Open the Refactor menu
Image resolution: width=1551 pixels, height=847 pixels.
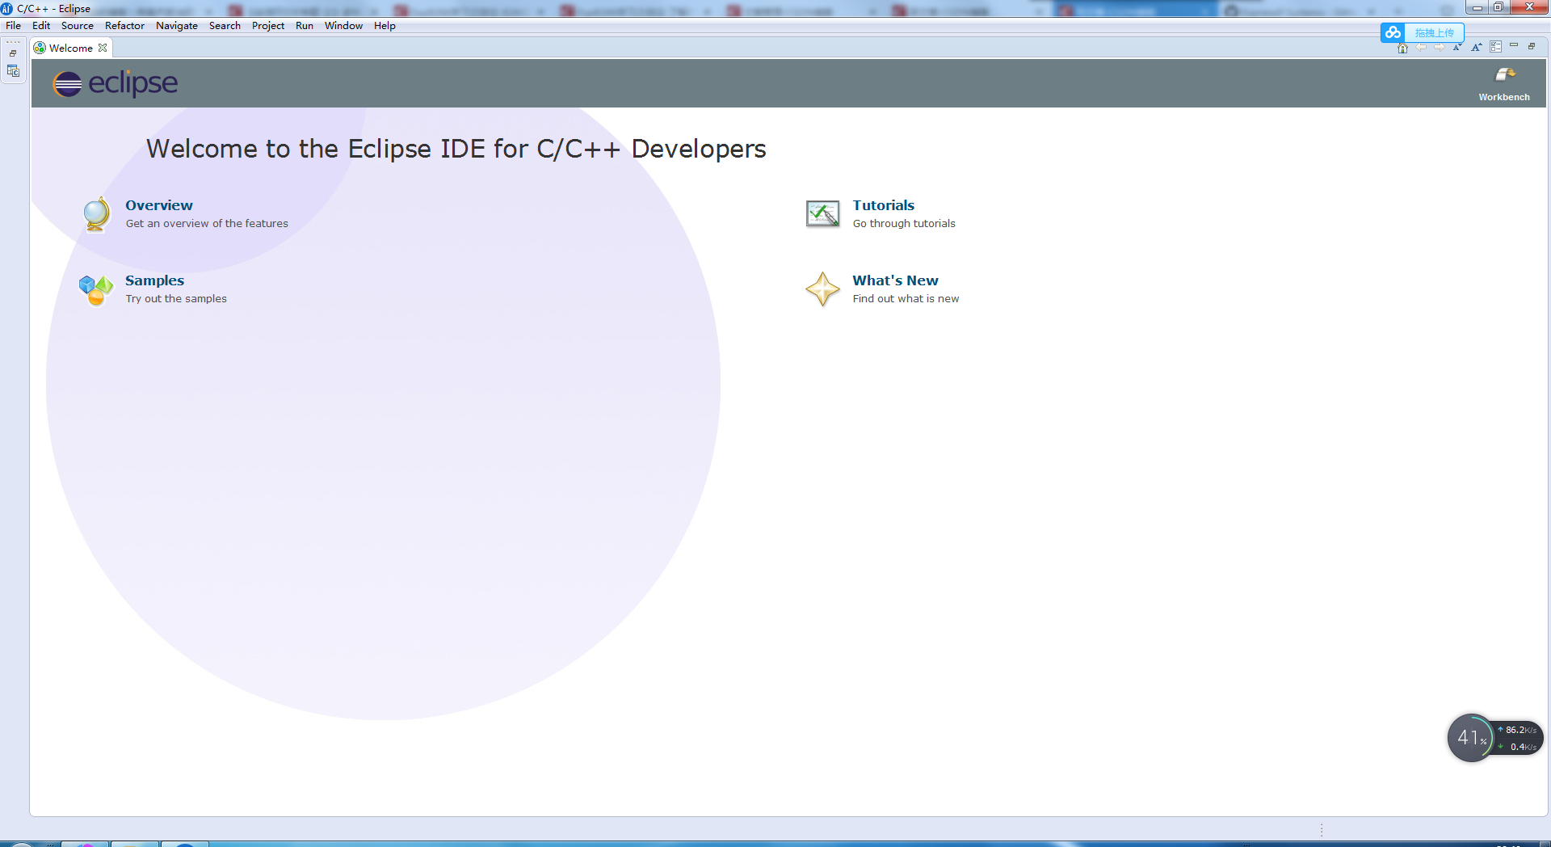click(x=124, y=26)
